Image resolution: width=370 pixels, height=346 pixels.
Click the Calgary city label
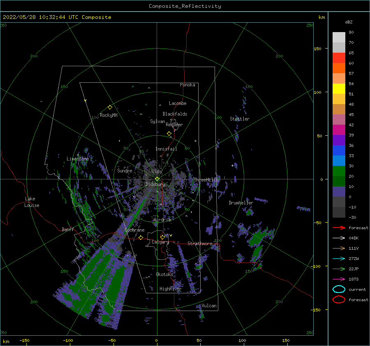(160, 242)
